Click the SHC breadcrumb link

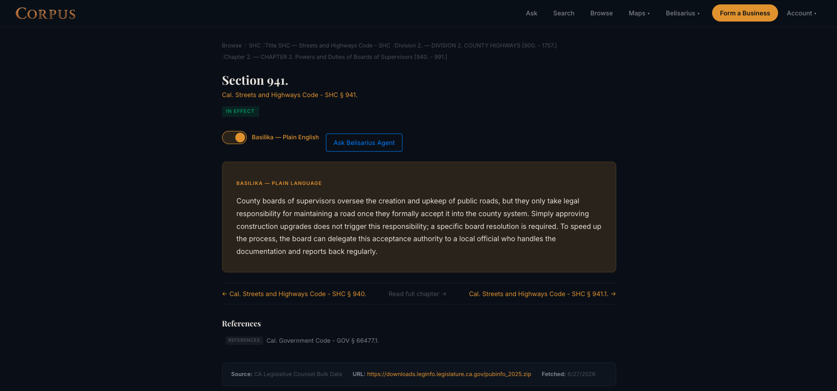pyautogui.click(x=255, y=46)
